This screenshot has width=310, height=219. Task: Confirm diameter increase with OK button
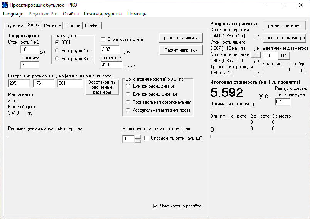pyautogui.click(x=284, y=56)
